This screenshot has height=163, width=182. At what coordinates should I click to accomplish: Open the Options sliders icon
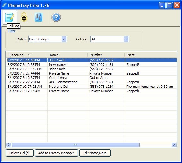38,17
